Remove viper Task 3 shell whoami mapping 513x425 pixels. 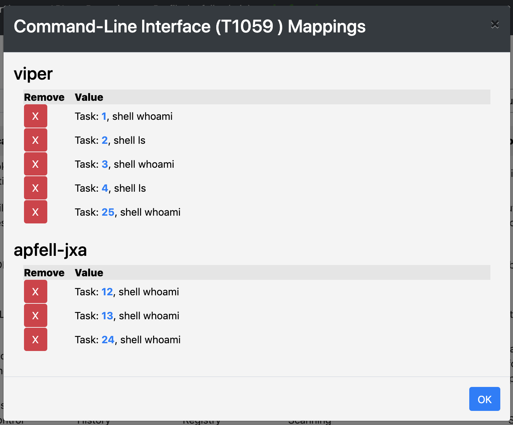[x=35, y=164]
